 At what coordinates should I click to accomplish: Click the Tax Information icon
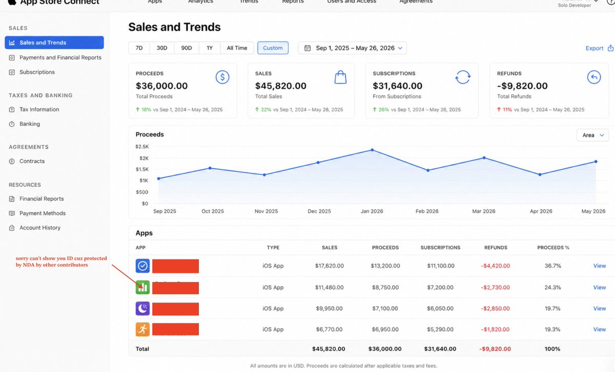[12, 110]
